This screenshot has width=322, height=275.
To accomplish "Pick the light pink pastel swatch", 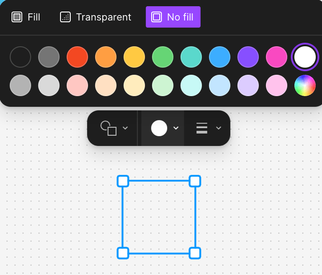I will (x=276, y=85).
